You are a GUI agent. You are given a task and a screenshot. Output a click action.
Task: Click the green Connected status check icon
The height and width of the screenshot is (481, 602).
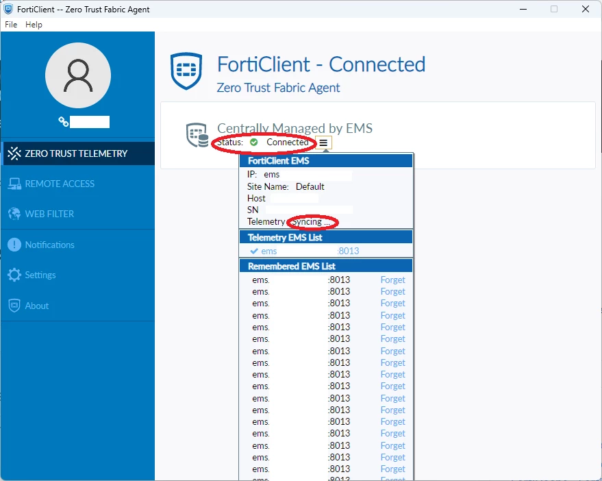(254, 142)
